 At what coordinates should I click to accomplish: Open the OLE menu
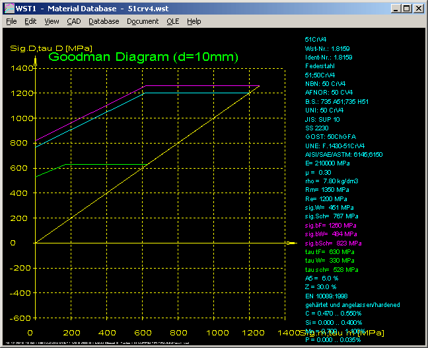172,21
